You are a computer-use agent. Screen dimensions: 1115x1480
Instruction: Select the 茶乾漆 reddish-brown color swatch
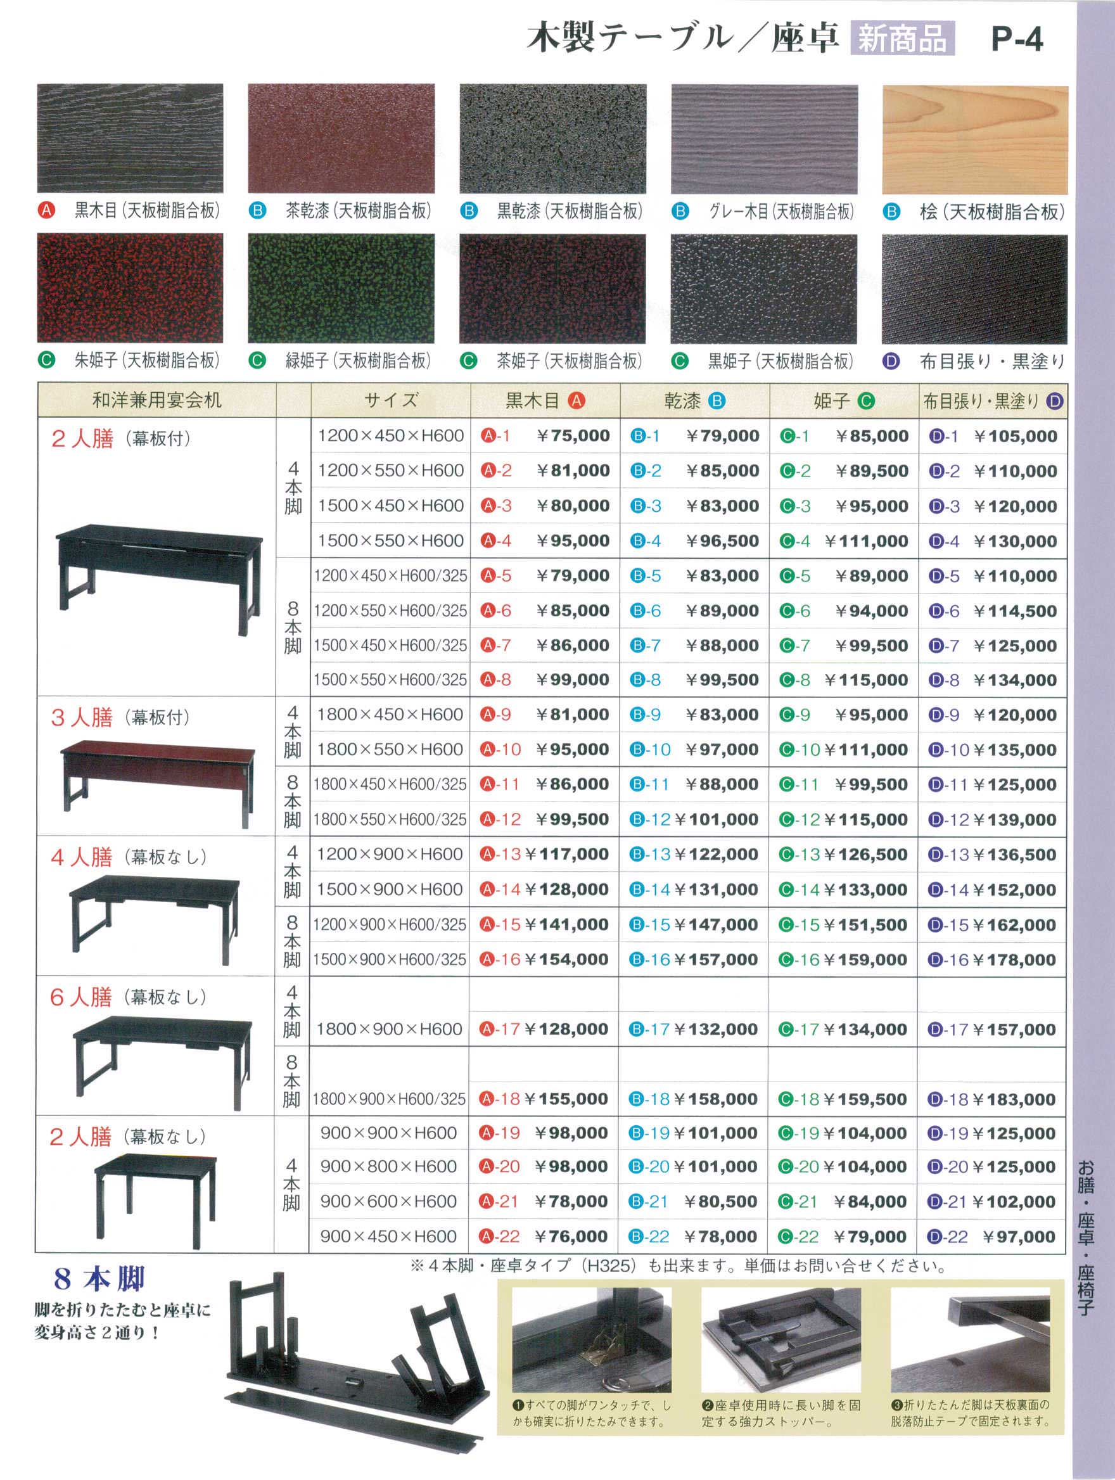341,139
